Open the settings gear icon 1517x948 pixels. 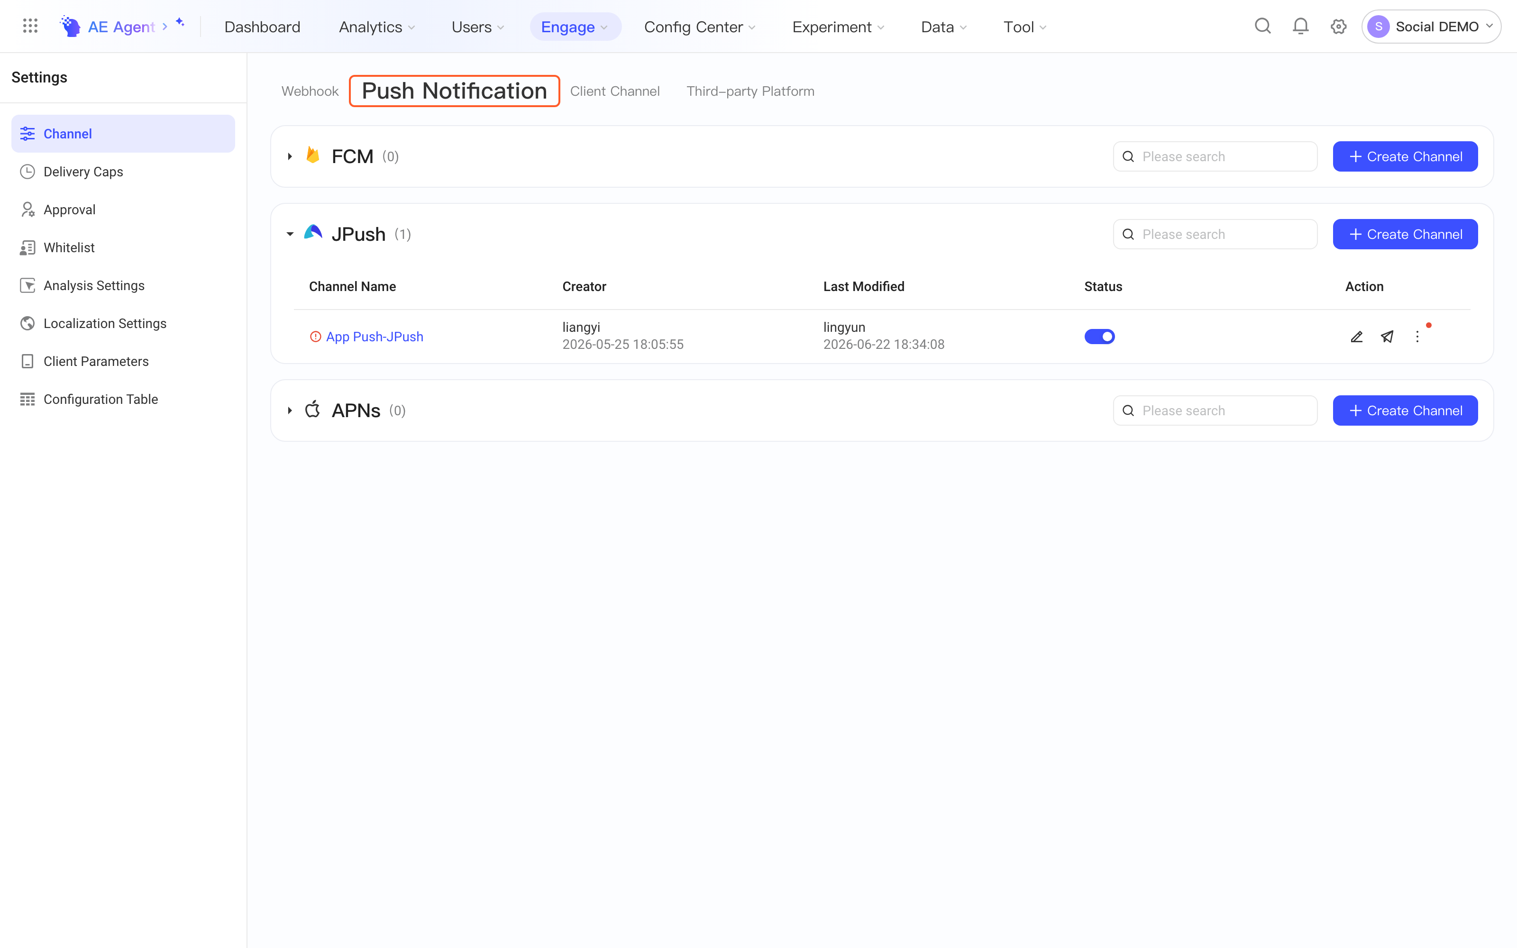1338,27
